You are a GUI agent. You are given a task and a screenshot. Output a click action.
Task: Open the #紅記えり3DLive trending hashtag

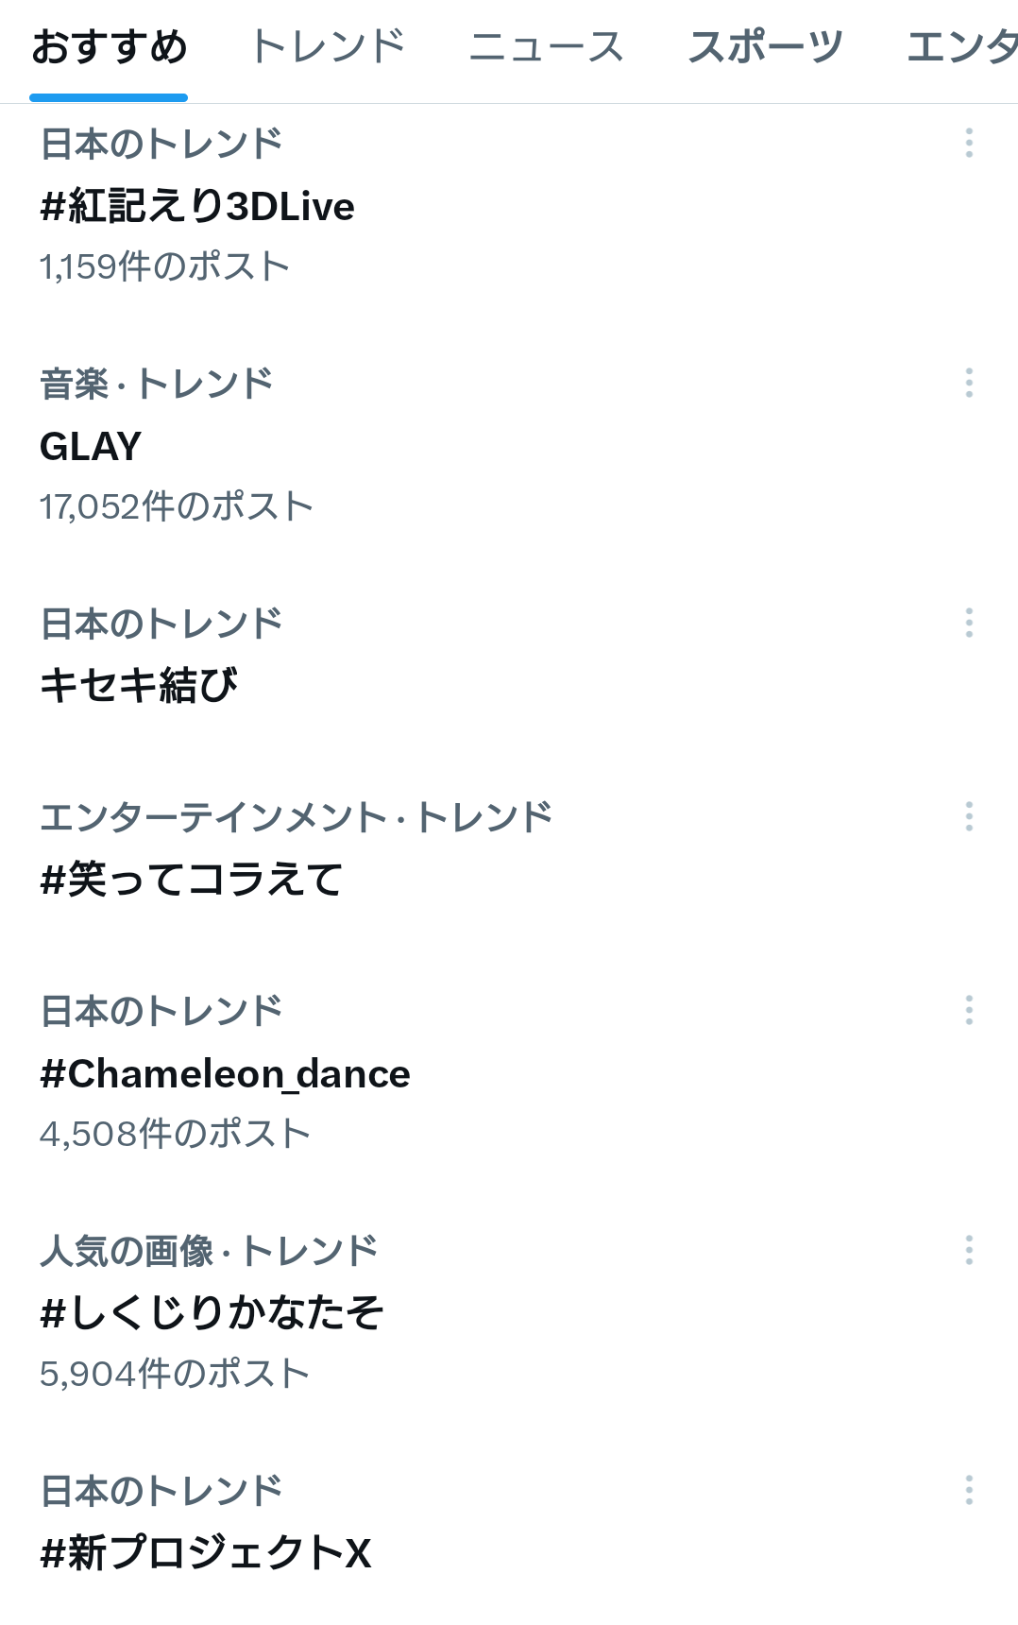(197, 206)
